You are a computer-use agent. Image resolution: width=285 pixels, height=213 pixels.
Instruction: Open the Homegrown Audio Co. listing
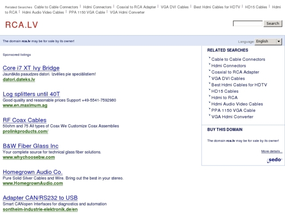[33, 172]
